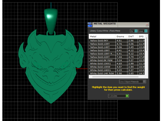This screenshot has height=121, width=162.
Task: Click the 2.94 DWT value for 10KW
Action: click(131, 67)
